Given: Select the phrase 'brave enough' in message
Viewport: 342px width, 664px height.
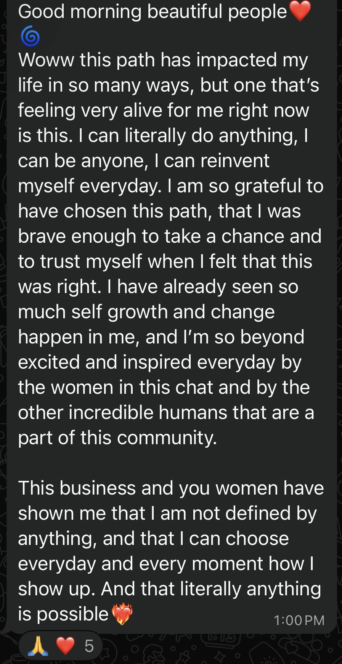Looking at the screenshot, I should click(x=77, y=236).
